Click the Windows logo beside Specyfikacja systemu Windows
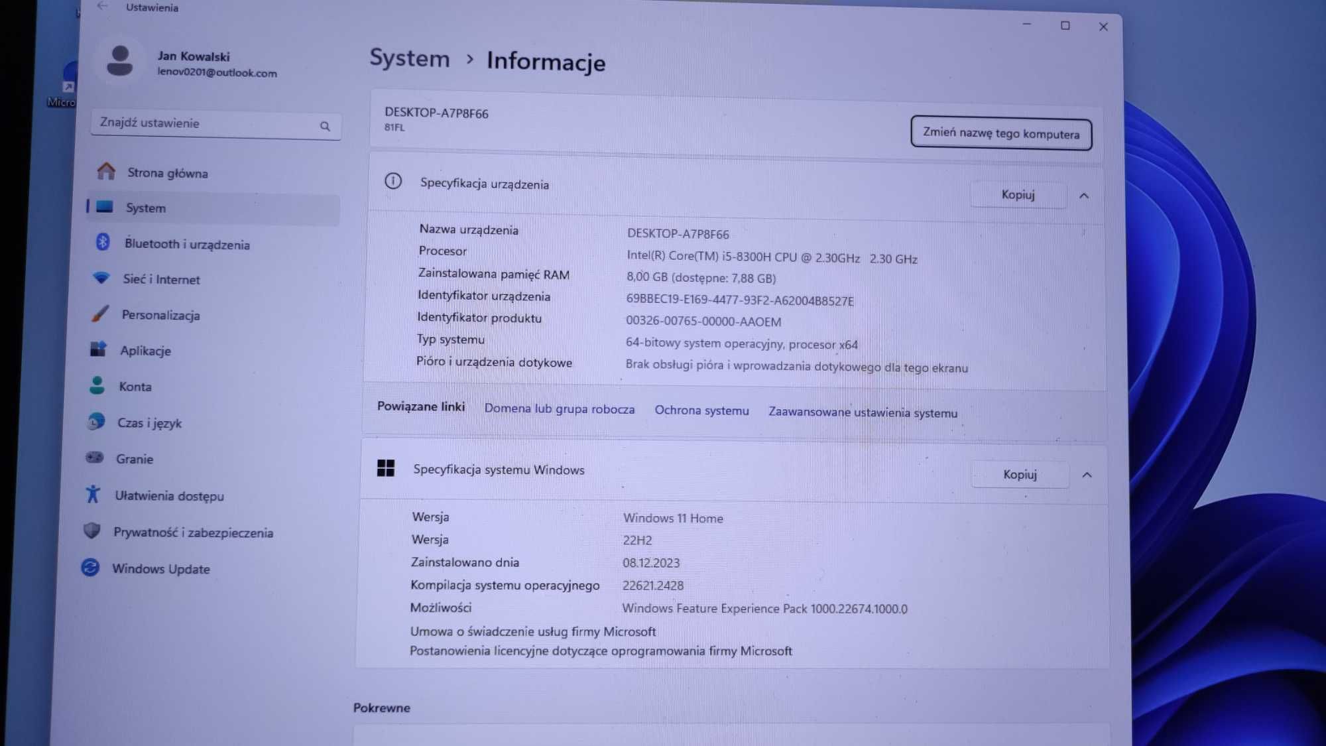The width and height of the screenshot is (1326, 746). (x=385, y=468)
